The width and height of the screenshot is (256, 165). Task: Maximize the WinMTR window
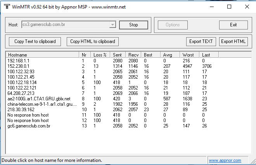[229, 7]
